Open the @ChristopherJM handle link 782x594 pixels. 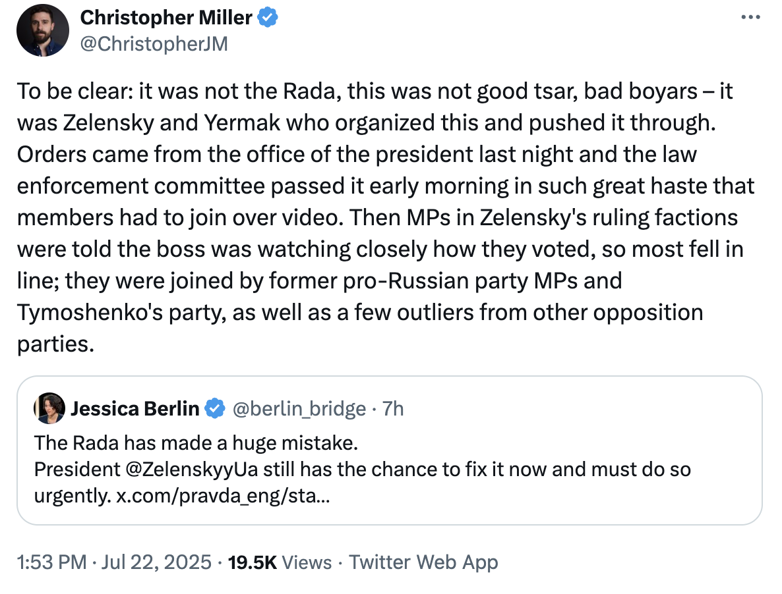click(154, 43)
